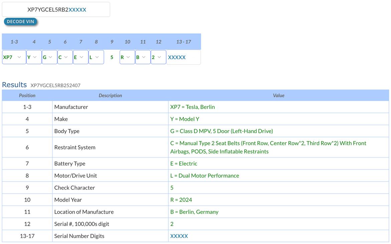
Task: Click XXXXX value in results table
Action: coord(179,236)
